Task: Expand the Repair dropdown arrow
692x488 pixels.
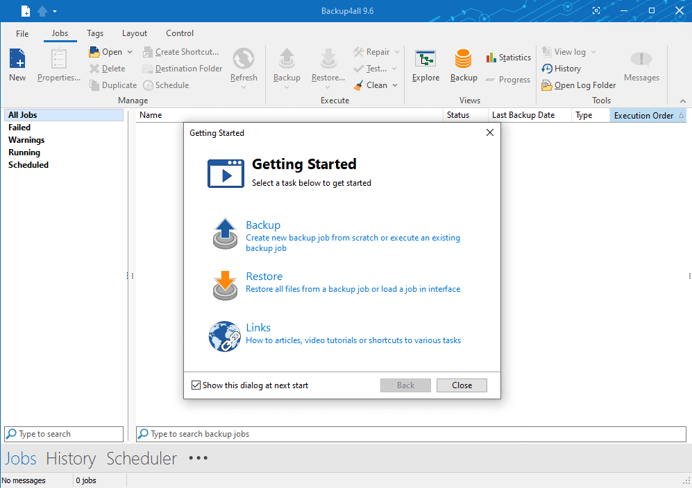Action: [397, 52]
